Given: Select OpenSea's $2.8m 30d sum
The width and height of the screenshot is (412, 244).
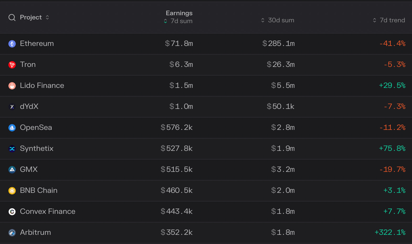Looking at the screenshot, I should pyautogui.click(x=283, y=128).
